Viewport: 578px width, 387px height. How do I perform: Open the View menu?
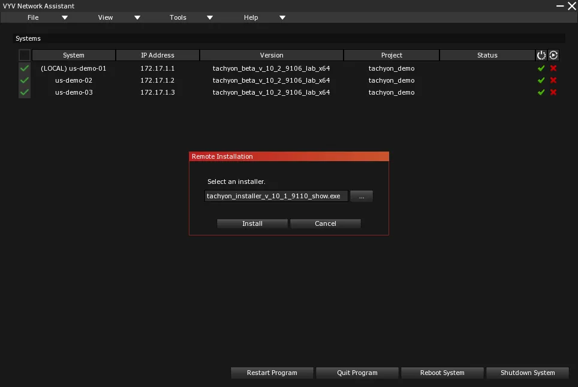(x=106, y=18)
